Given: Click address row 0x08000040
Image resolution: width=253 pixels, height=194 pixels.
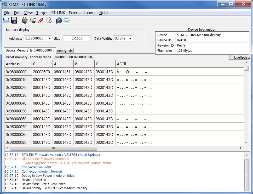Looking at the screenshot, I should tap(18, 103).
